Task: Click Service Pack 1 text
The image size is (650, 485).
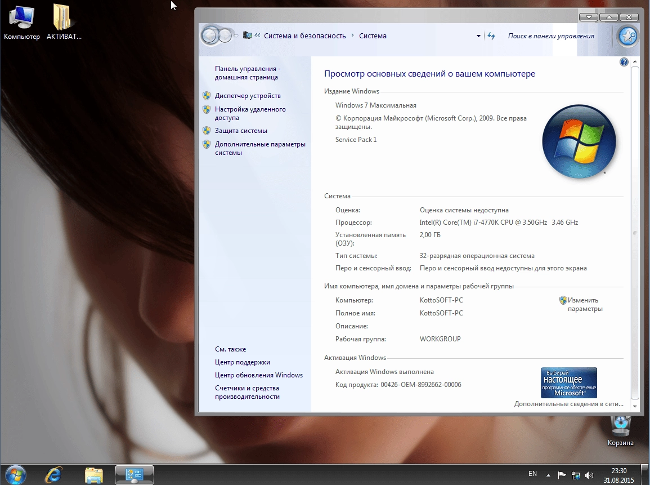Action: click(x=356, y=140)
